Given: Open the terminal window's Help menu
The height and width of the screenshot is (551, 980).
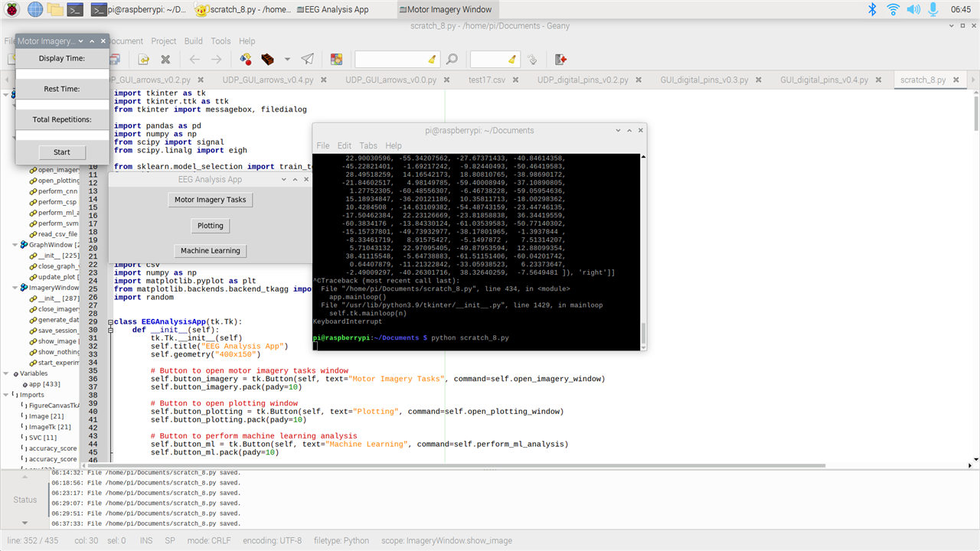Looking at the screenshot, I should coord(394,145).
